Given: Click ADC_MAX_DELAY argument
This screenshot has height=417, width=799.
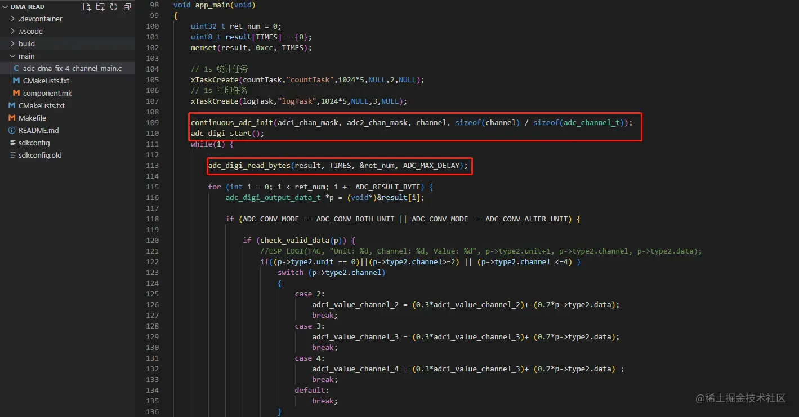Looking at the screenshot, I should click(x=431, y=166).
